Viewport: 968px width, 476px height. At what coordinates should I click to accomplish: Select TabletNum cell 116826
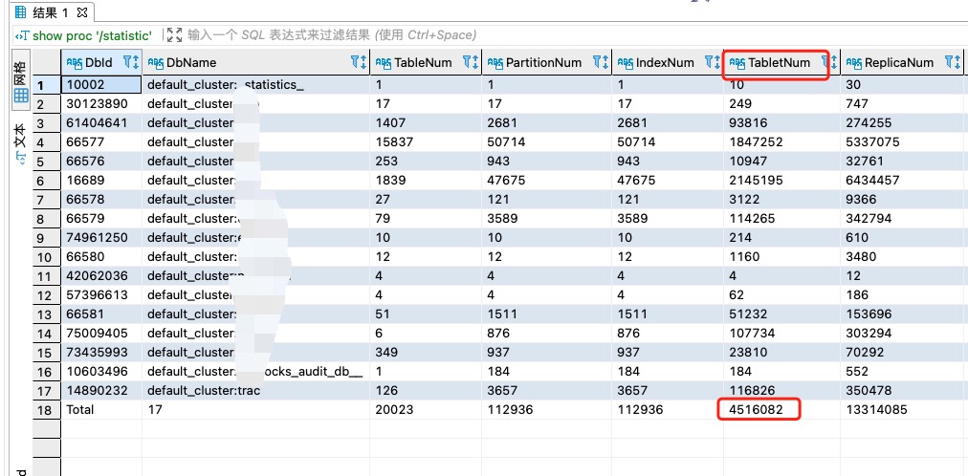click(782, 390)
